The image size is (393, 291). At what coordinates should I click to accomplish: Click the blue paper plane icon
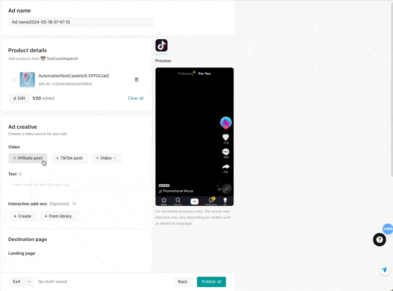384,270
